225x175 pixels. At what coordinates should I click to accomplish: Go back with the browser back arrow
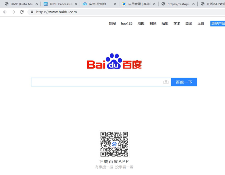pyautogui.click(x=5, y=12)
